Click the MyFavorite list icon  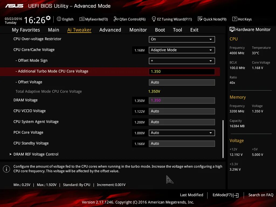tap(82, 19)
